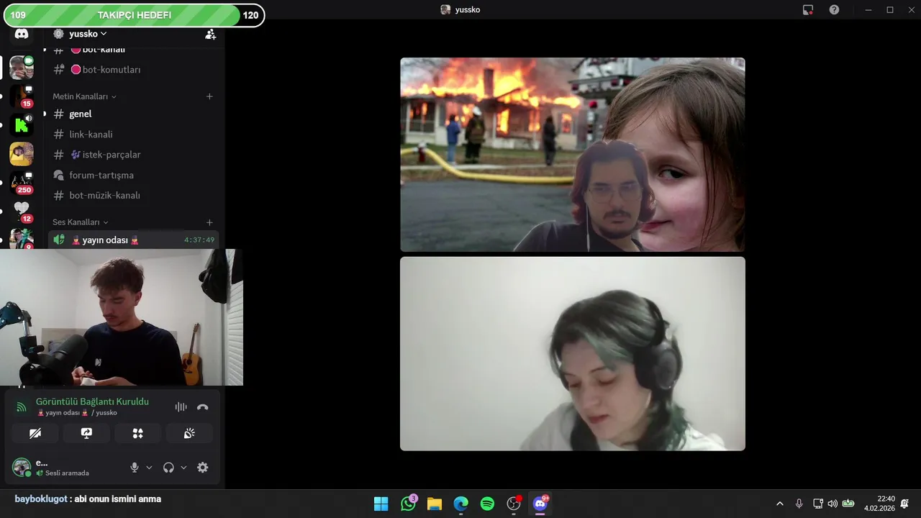921x518 pixels.
Task: Open File Explorer from the taskbar
Action: [435, 504]
